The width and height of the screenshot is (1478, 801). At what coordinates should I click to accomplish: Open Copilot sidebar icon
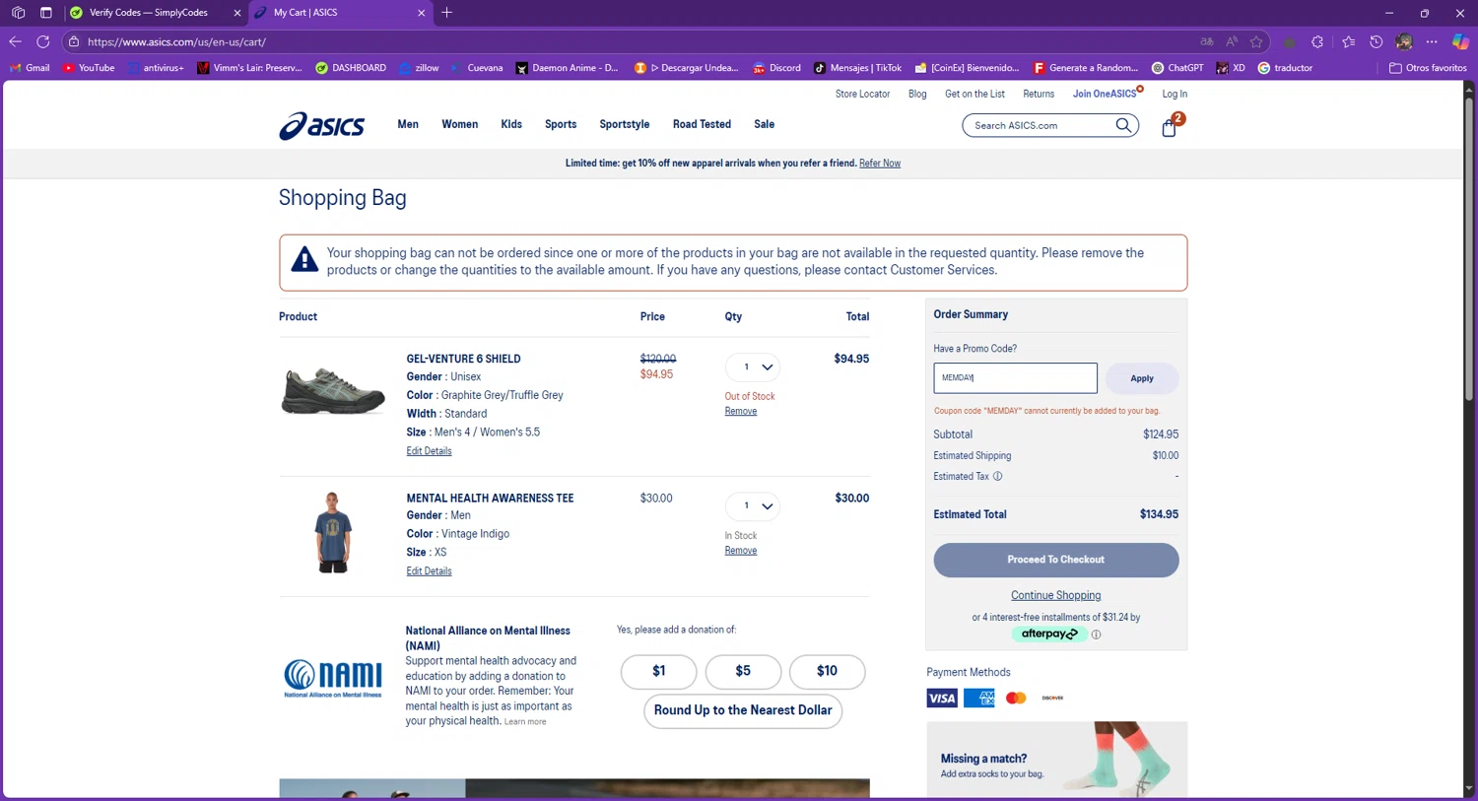tap(1460, 41)
